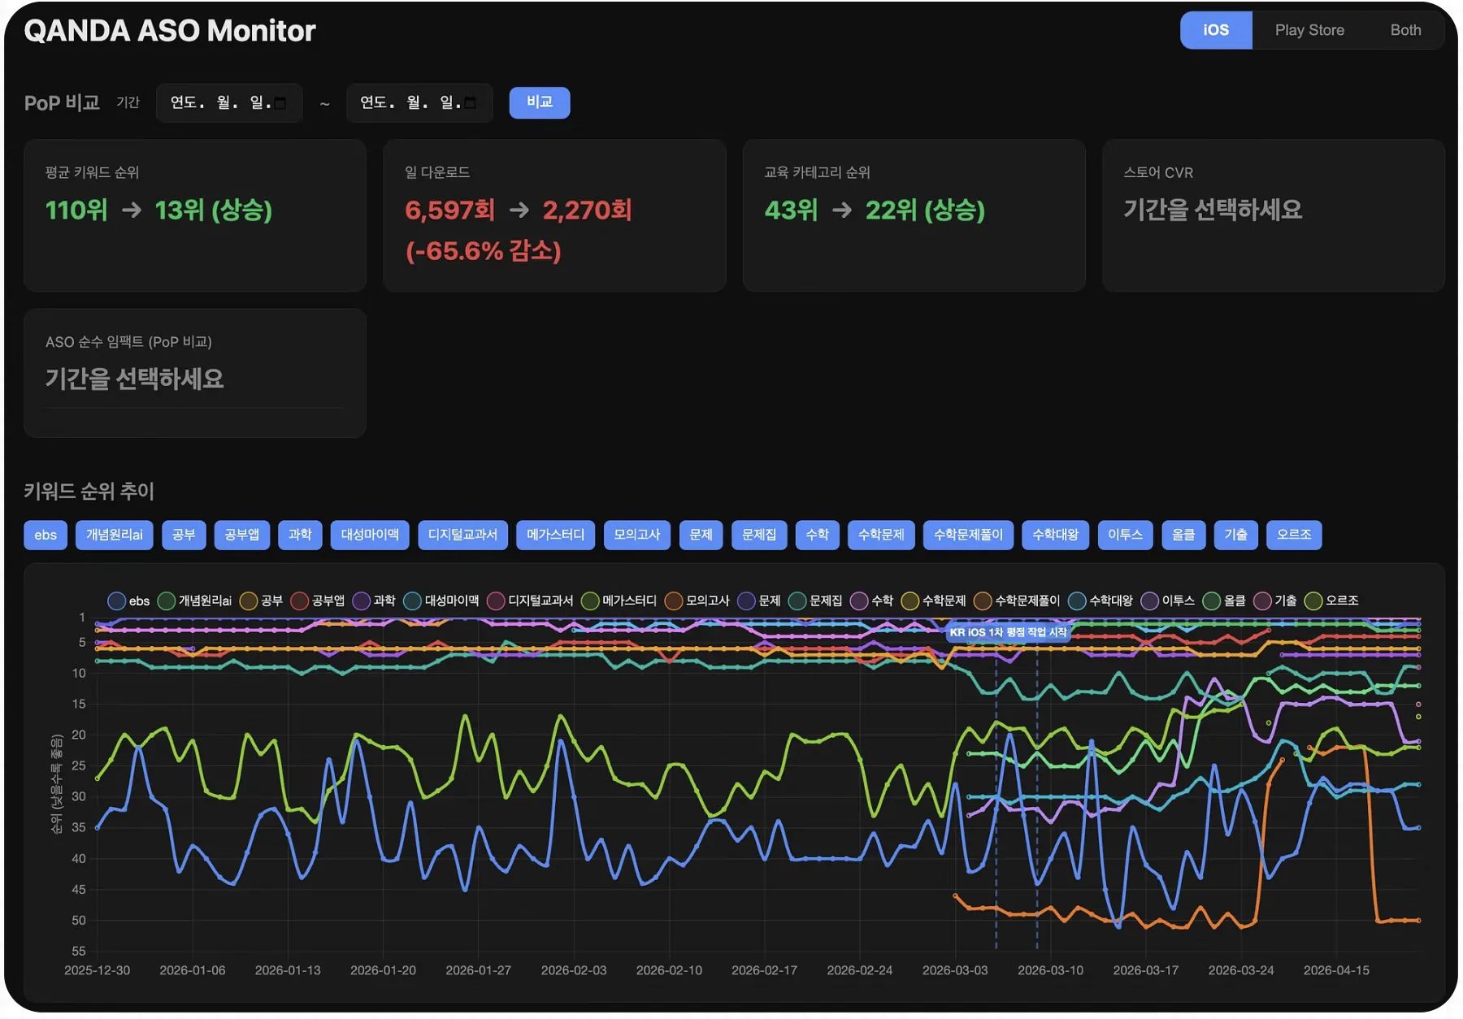Toggle the 대성마이맥 keyword chip
1463x1019 pixels.
click(x=370, y=535)
